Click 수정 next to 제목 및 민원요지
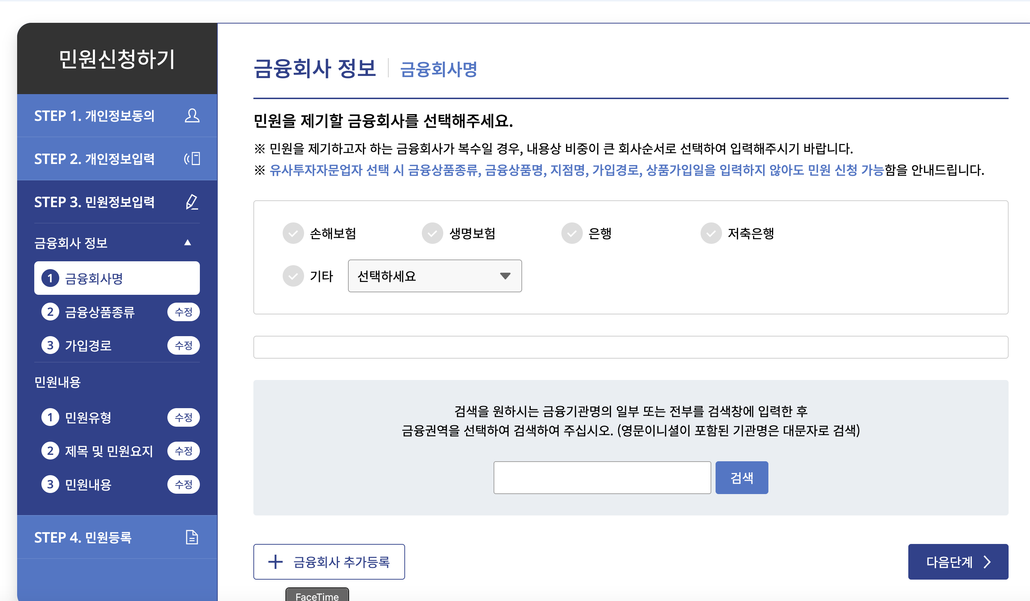The image size is (1030, 601). point(183,451)
